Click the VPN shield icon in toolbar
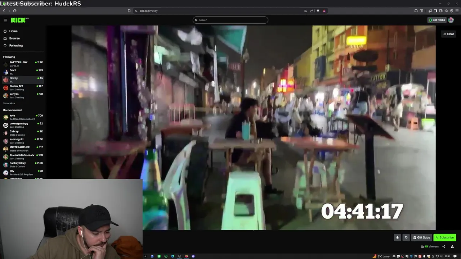 pyautogui.click(x=452, y=11)
